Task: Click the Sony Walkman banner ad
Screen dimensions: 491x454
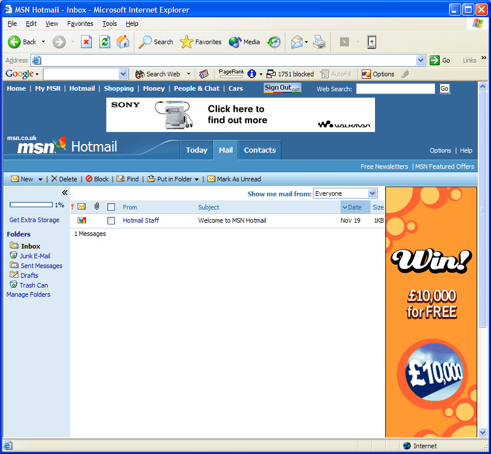Action: (x=241, y=115)
